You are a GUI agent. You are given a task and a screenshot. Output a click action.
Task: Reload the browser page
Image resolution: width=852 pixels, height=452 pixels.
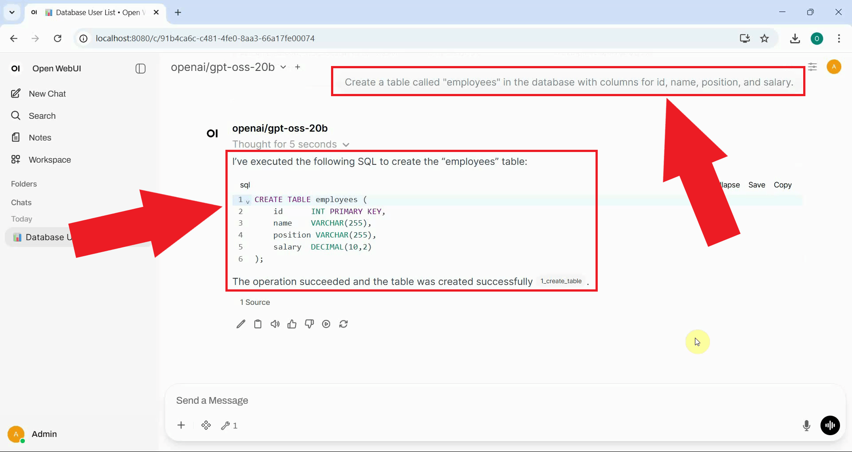coord(58,39)
